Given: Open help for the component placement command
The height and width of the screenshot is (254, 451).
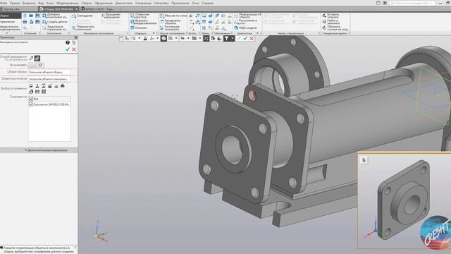Looking at the screenshot, I should pos(68,42).
